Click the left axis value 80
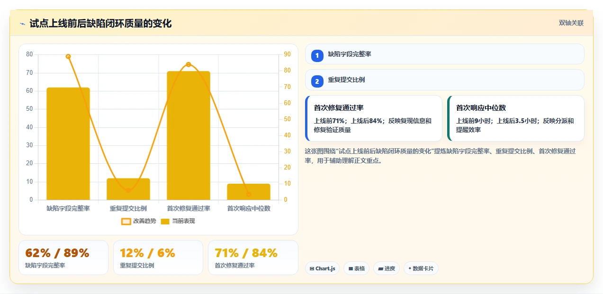This screenshot has height=294, width=603. pos(30,54)
